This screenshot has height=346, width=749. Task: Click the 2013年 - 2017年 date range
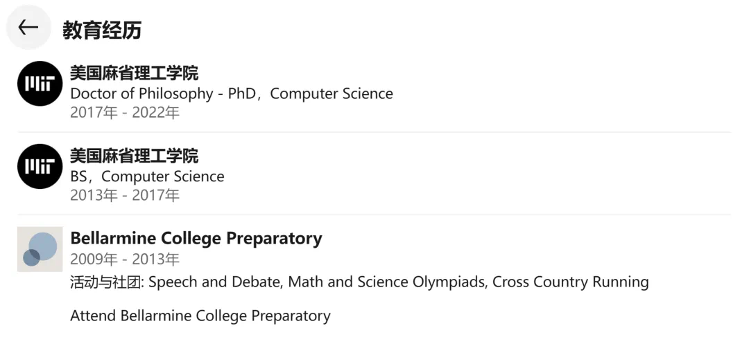[x=125, y=196]
